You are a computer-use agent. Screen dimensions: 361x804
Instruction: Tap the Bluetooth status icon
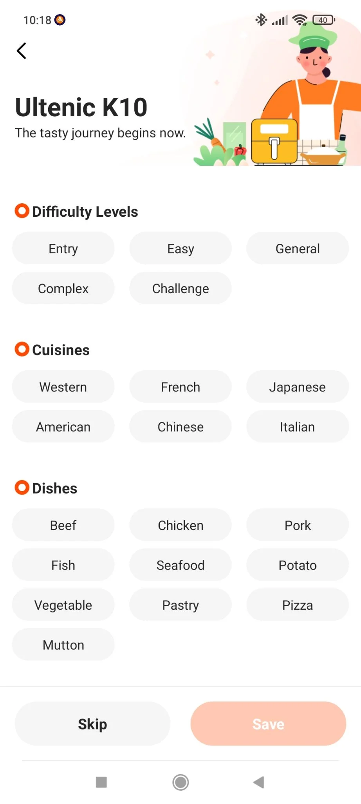261,20
